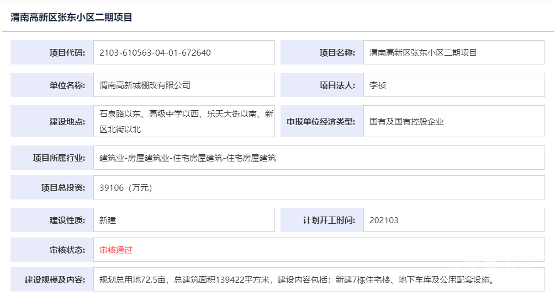Screen dimensions: 555x297
Task: Select the 审核状态 label cell
Action: coord(52,250)
